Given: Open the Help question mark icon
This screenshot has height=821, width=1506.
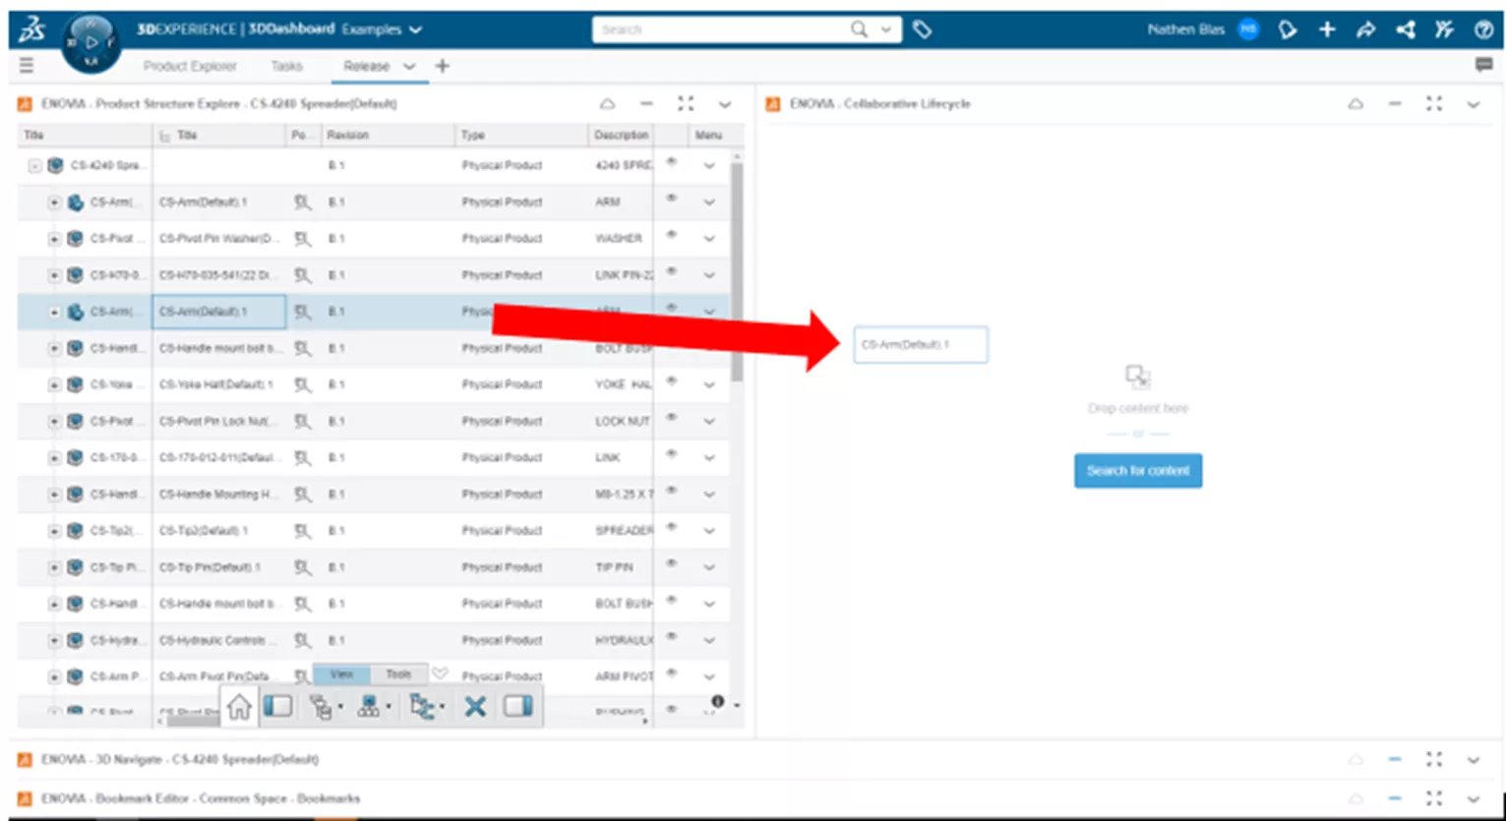Looking at the screenshot, I should pyautogui.click(x=1483, y=29).
